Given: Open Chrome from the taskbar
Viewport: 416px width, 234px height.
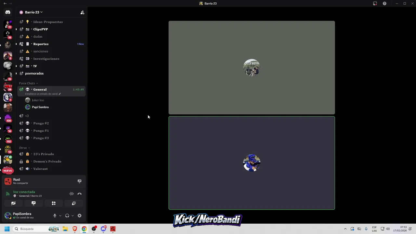Looking at the screenshot, I should click(x=84, y=229).
